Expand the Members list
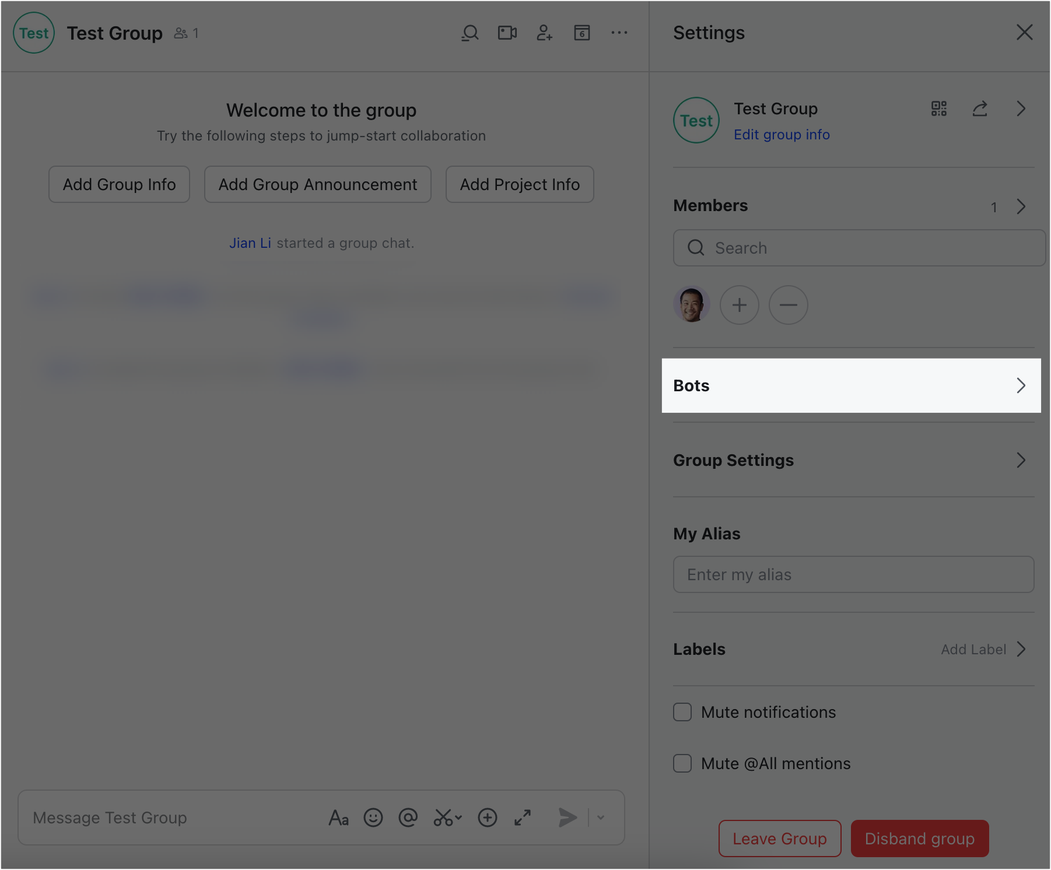This screenshot has width=1051, height=870. 1021,206
